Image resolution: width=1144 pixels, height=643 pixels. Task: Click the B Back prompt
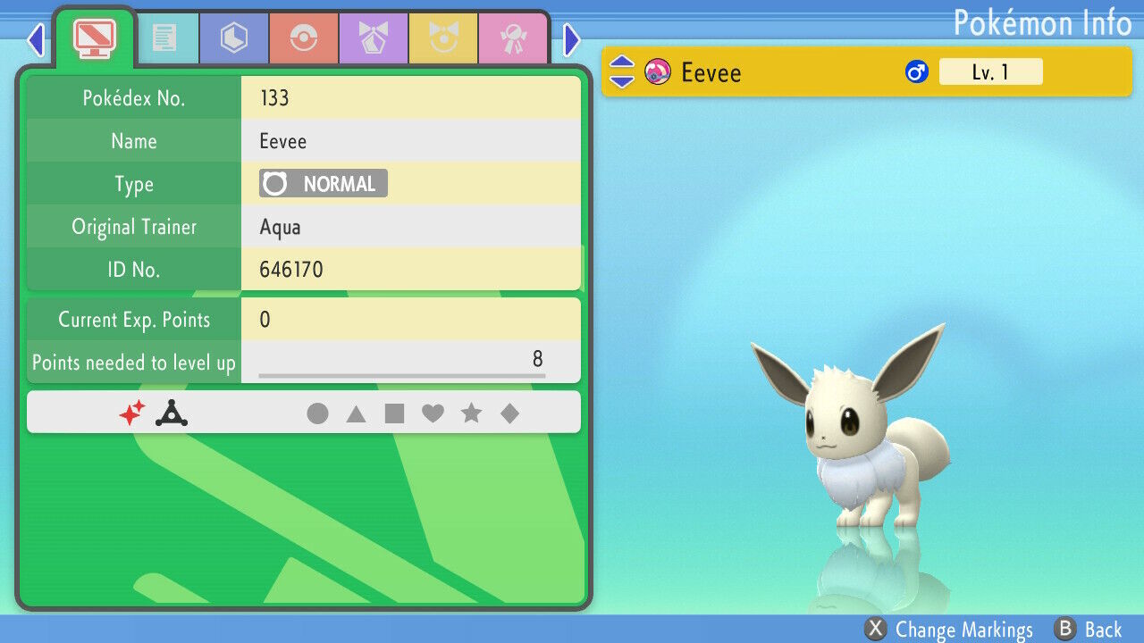(1088, 630)
